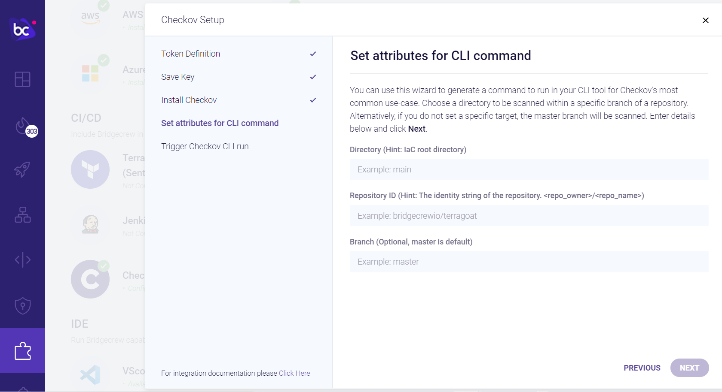The image size is (722, 392).
Task: Jump to Trigger Checkov CLI run step
Action: [205, 146]
